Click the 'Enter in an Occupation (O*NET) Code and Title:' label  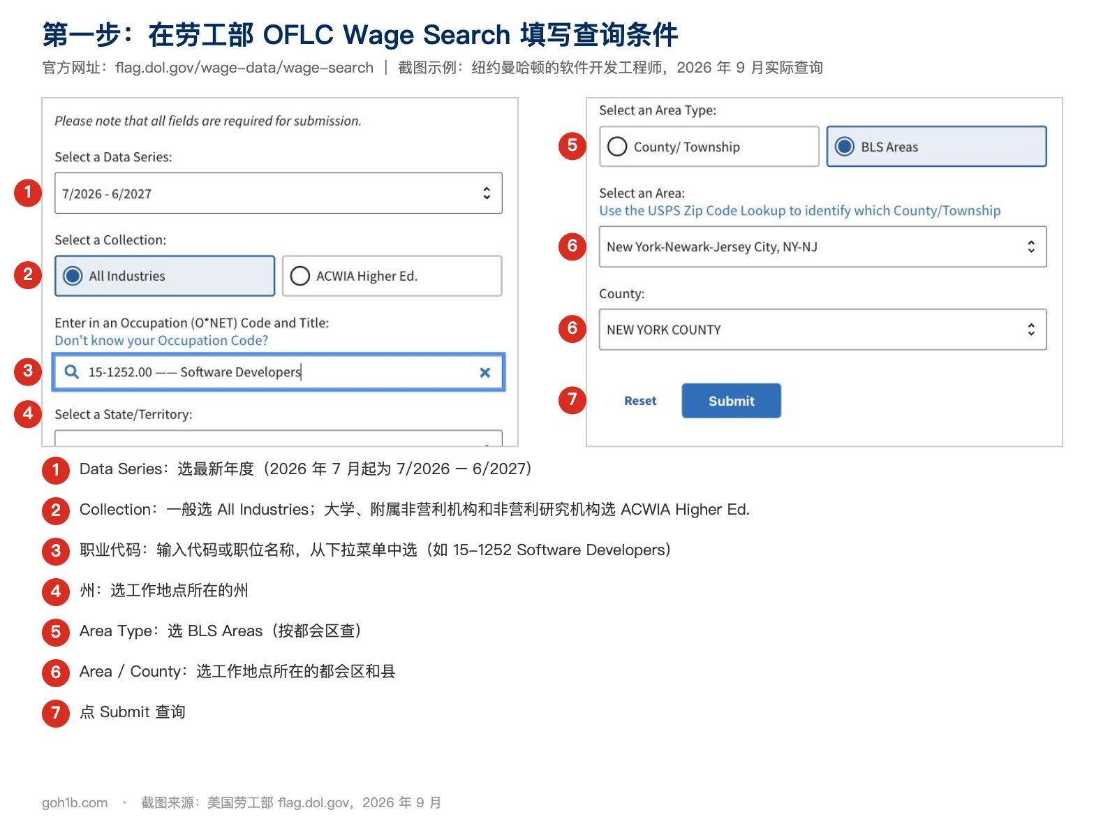pos(191,323)
